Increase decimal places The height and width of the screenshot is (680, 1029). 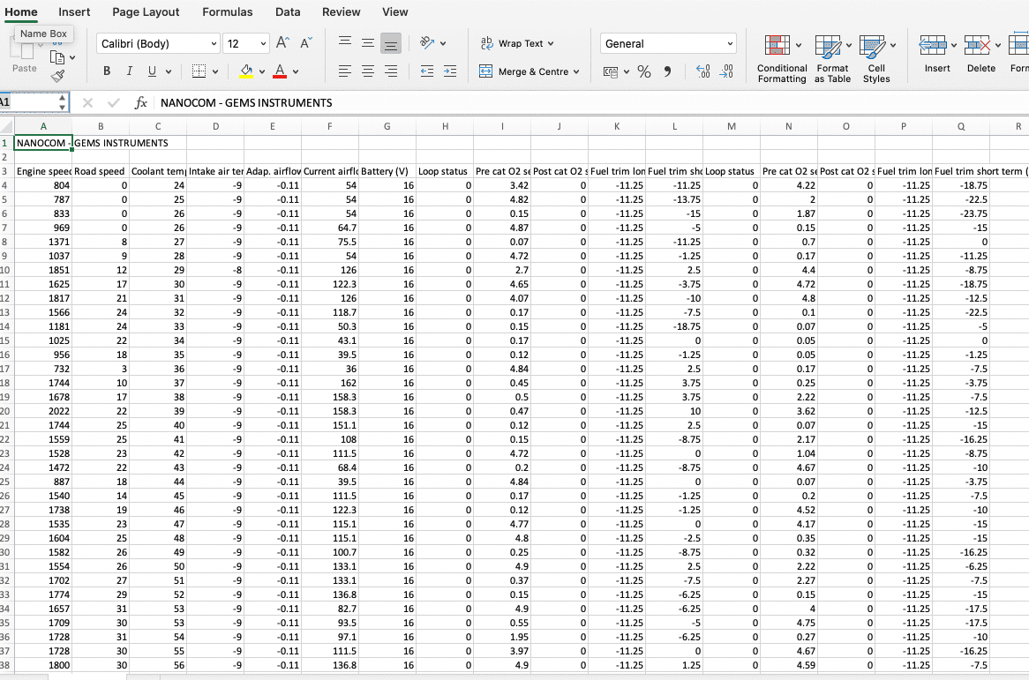(702, 71)
